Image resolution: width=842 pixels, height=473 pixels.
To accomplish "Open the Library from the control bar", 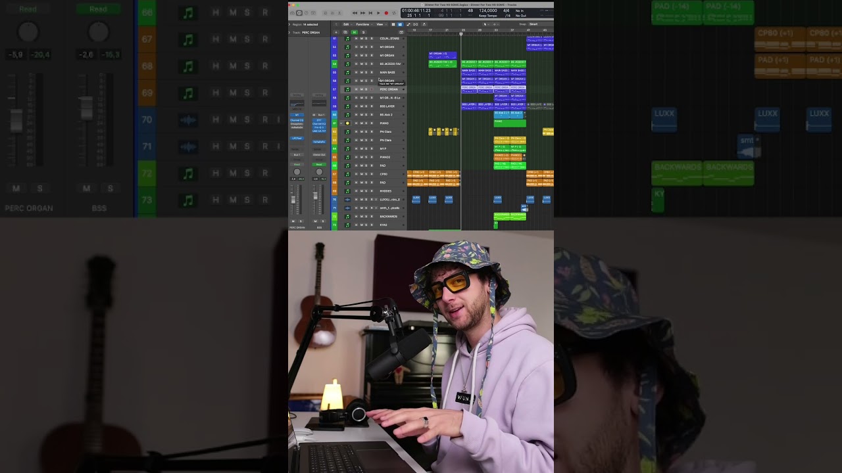I will coord(292,13).
